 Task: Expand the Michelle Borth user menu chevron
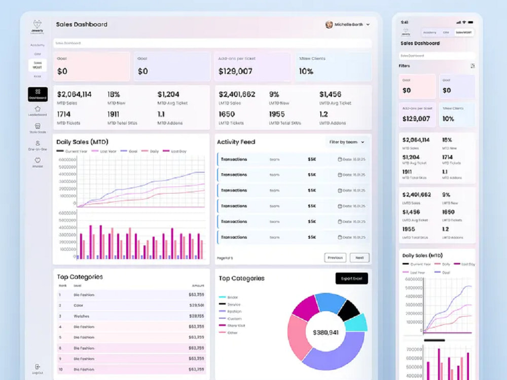click(368, 24)
